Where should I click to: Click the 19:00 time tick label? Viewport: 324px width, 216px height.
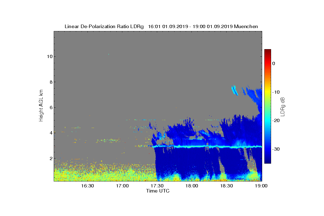coord(261,186)
